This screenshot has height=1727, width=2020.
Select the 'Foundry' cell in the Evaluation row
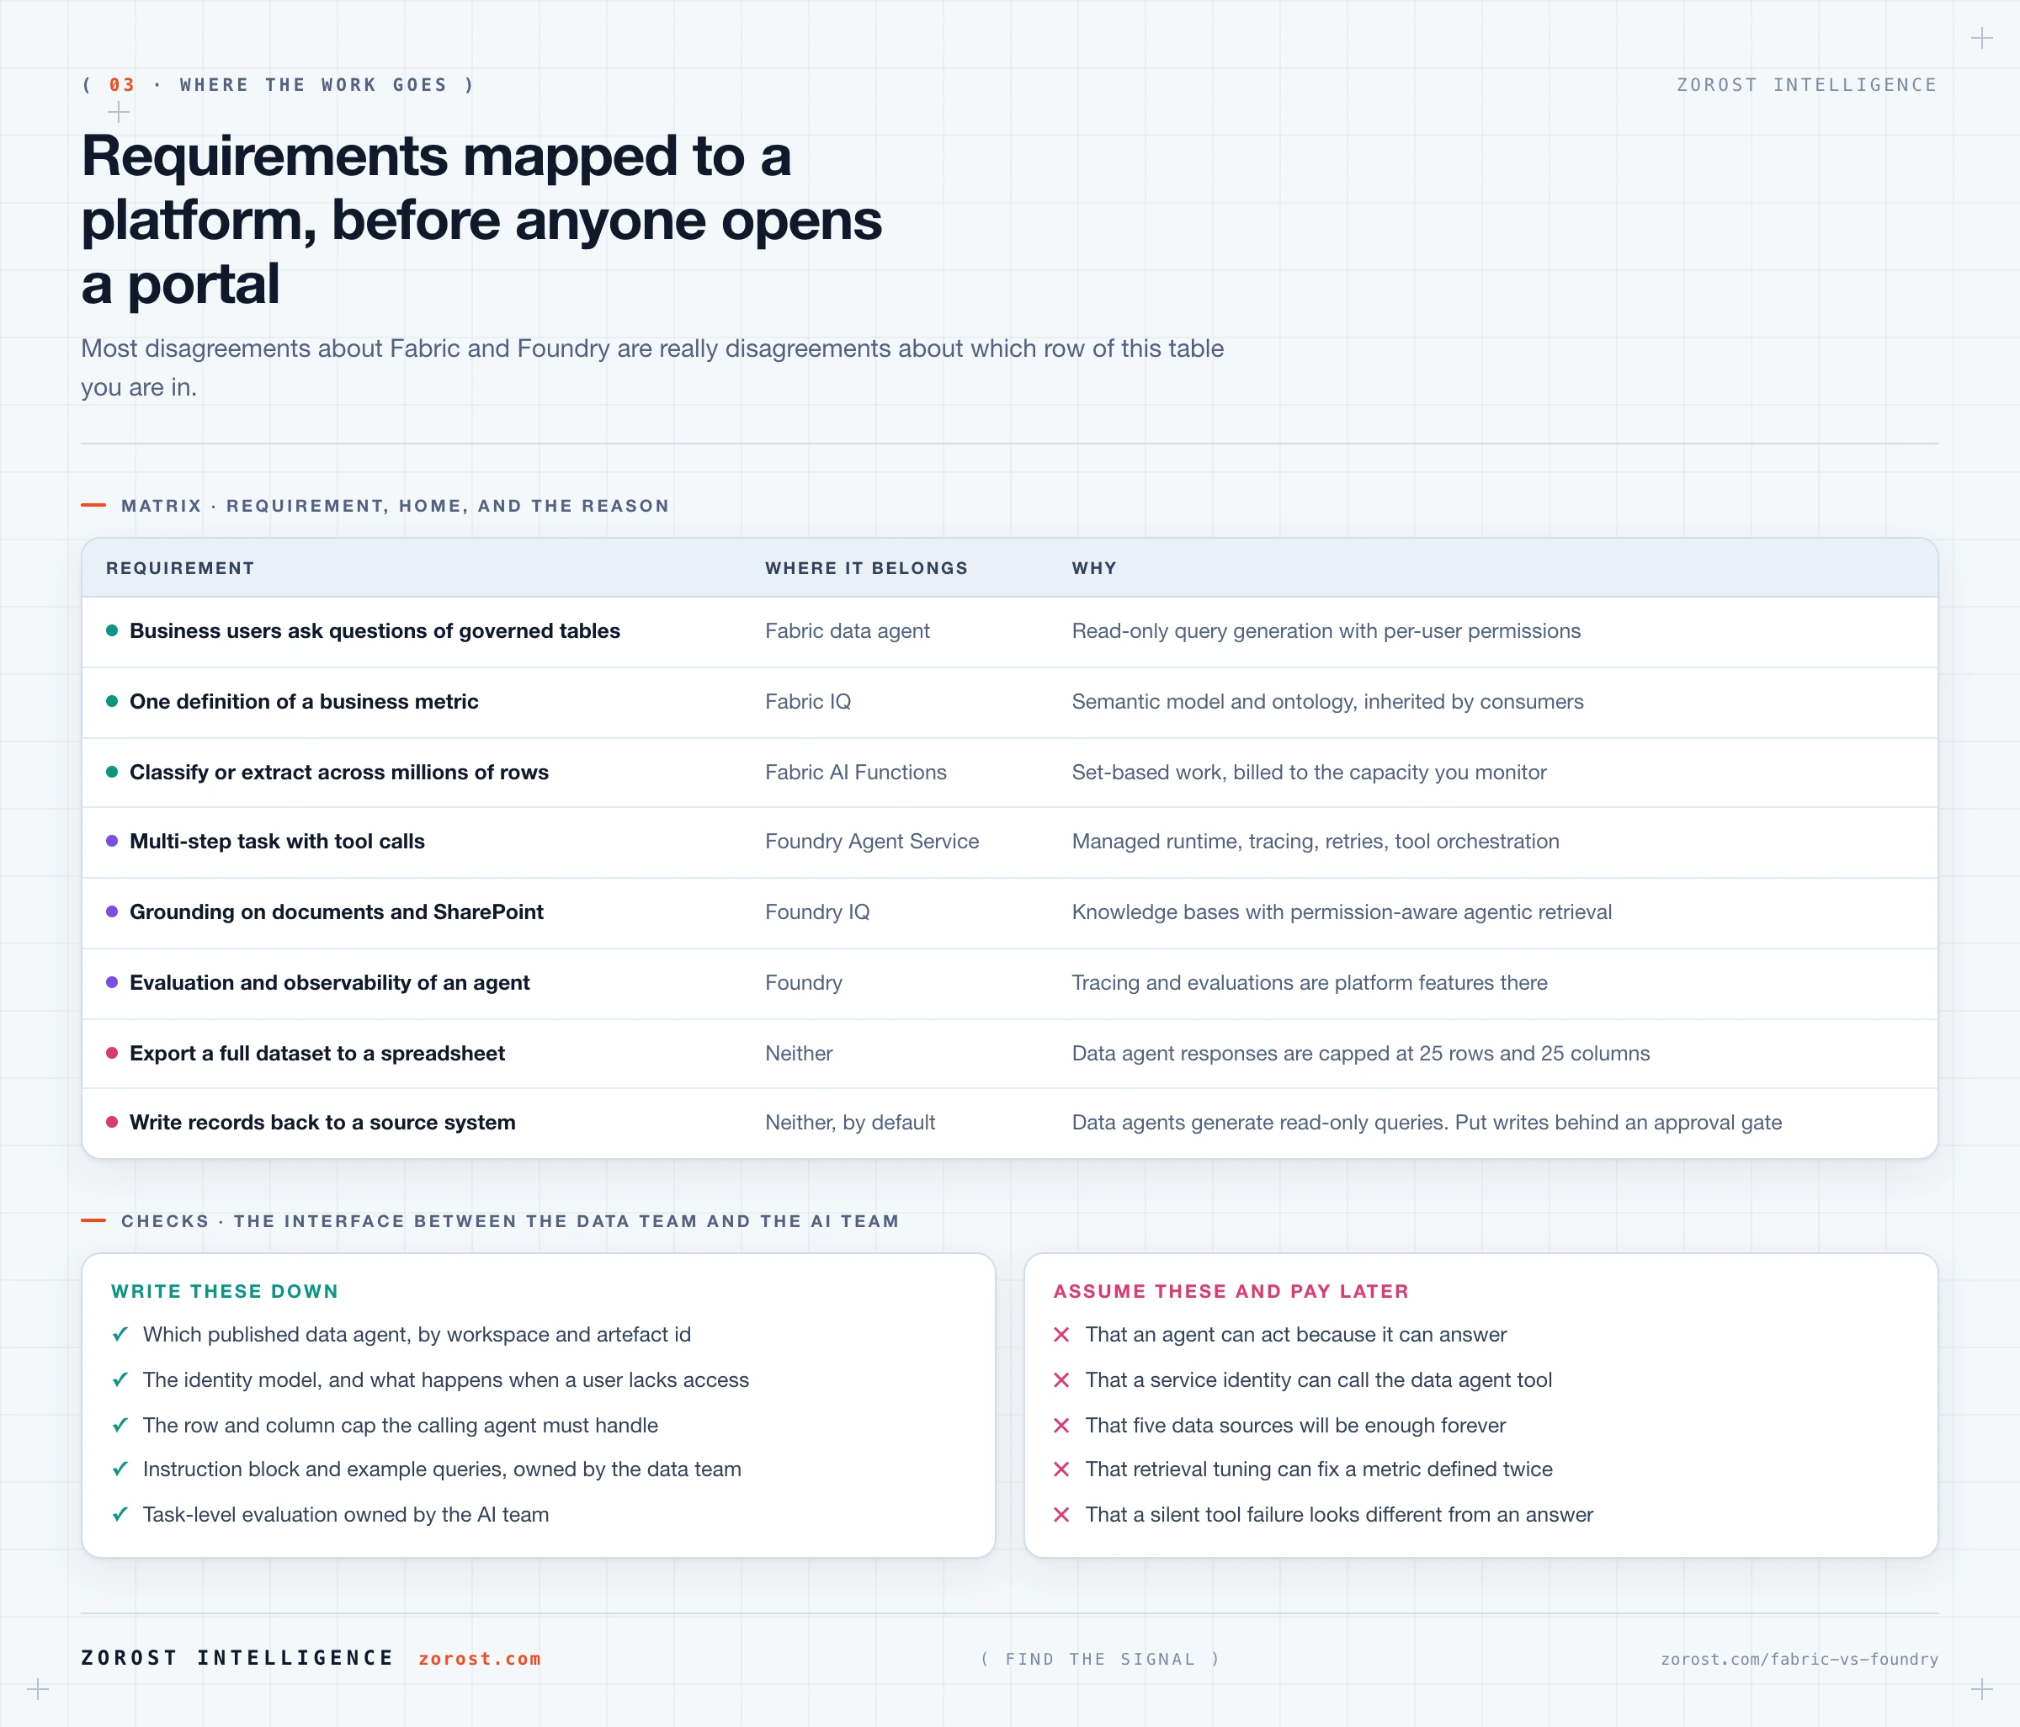tap(803, 982)
